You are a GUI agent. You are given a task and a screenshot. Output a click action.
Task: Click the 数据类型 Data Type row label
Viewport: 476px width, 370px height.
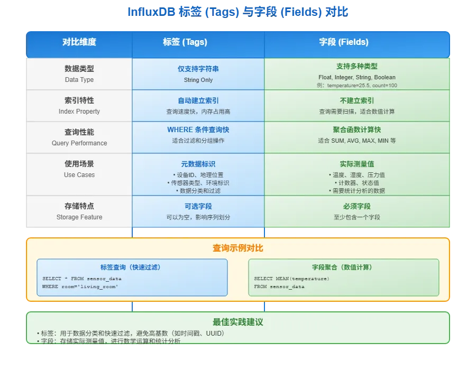click(79, 74)
